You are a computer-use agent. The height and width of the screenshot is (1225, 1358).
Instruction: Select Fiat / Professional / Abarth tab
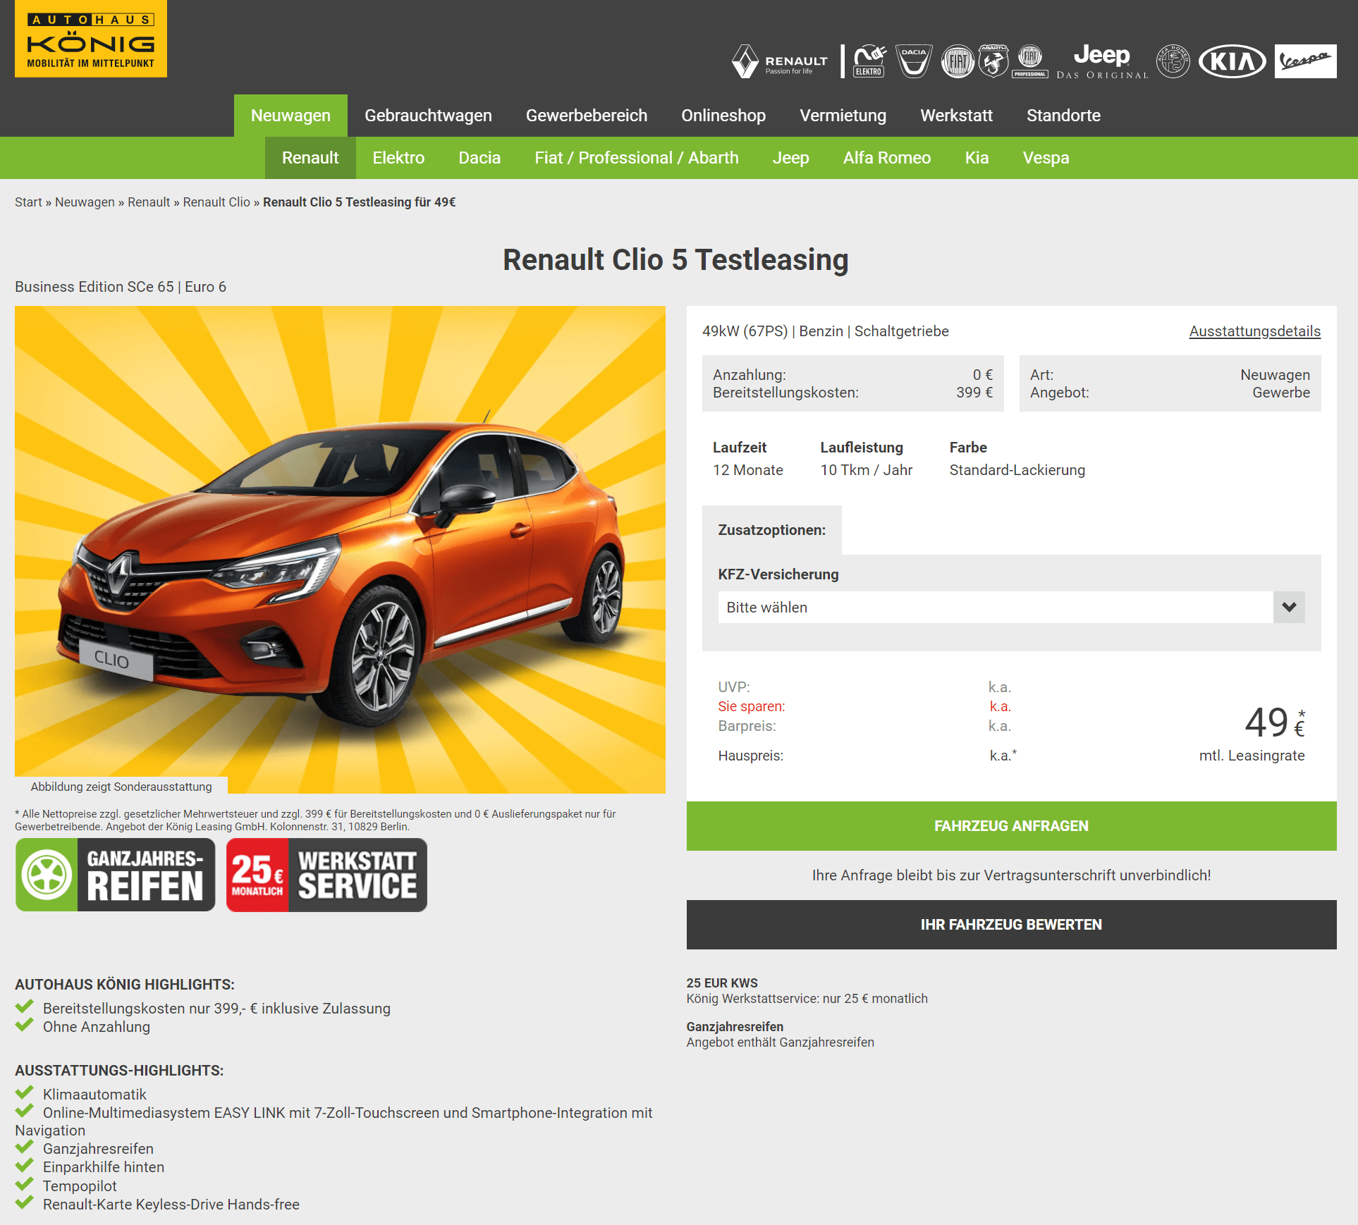point(637,158)
